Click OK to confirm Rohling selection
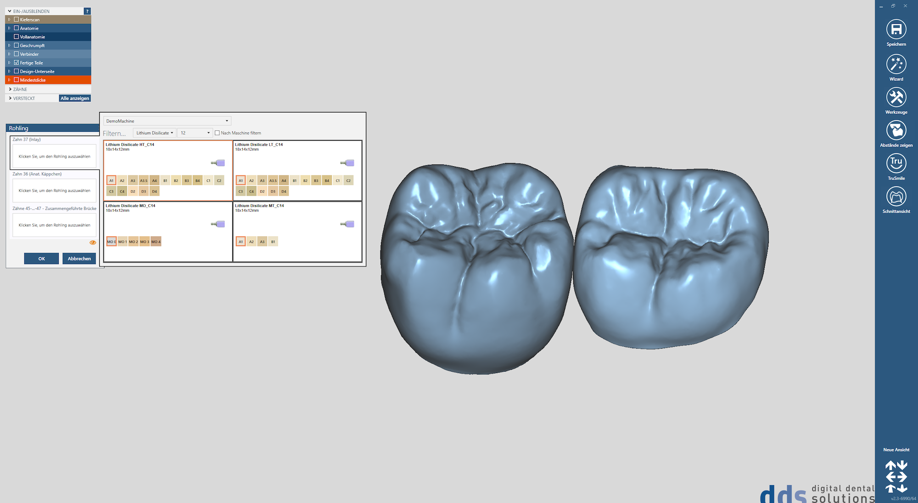This screenshot has width=918, height=503. pos(41,258)
